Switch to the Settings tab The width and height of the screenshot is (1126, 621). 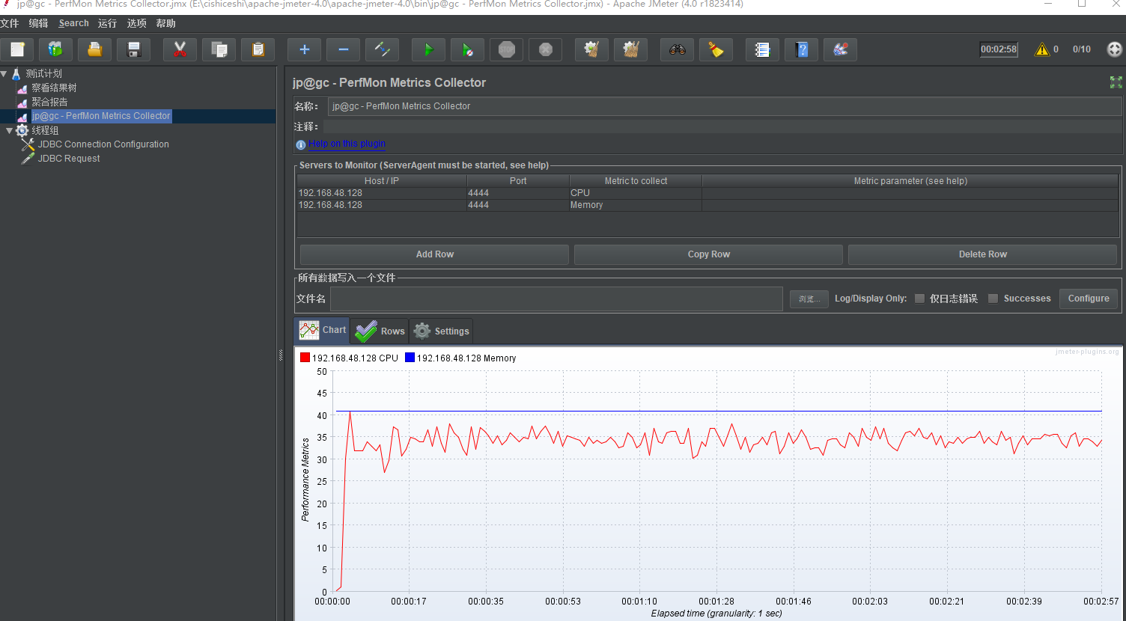pos(442,331)
